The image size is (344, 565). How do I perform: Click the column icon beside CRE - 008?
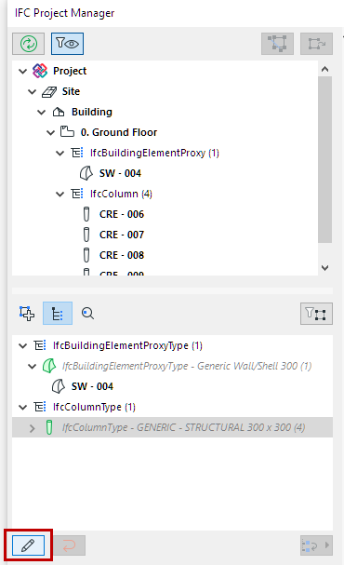point(86,255)
